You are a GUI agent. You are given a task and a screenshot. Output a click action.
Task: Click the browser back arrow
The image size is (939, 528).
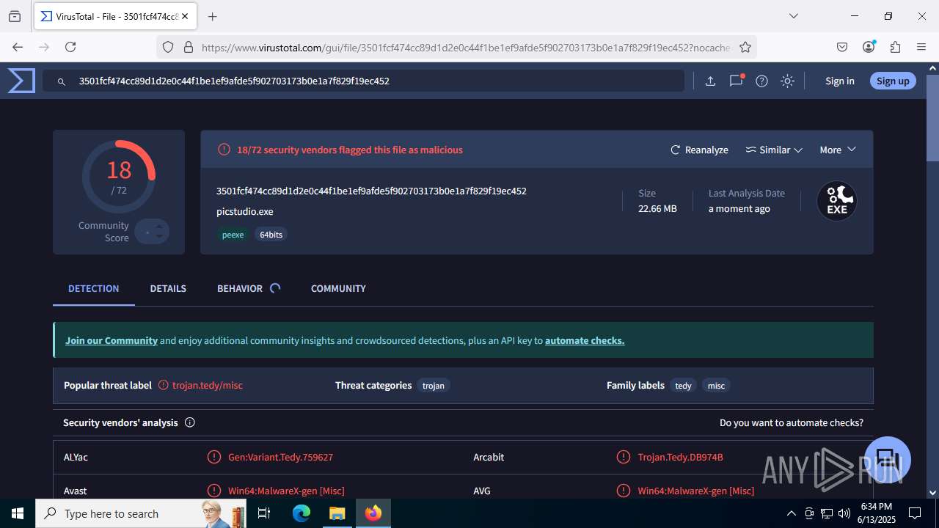tap(18, 47)
